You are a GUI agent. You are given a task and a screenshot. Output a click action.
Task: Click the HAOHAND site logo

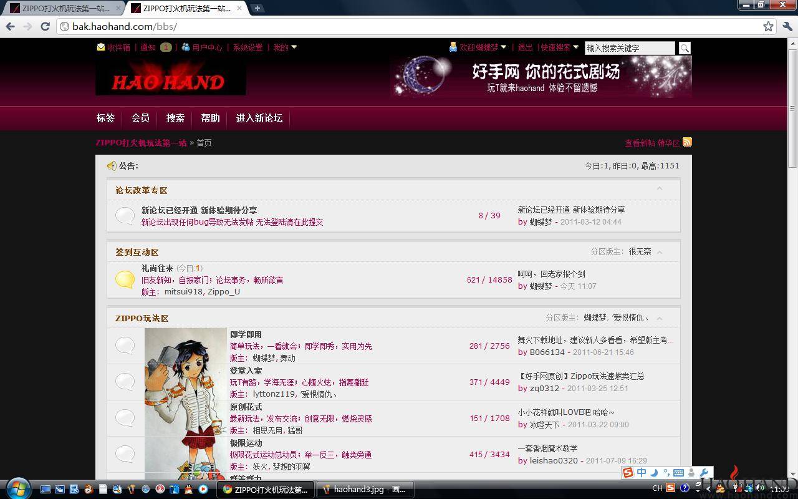[x=170, y=77]
